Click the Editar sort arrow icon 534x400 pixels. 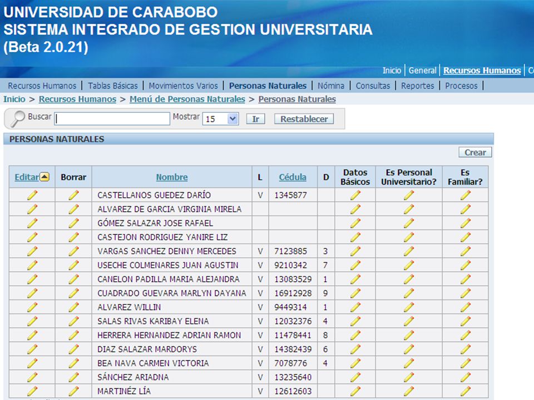tap(44, 177)
